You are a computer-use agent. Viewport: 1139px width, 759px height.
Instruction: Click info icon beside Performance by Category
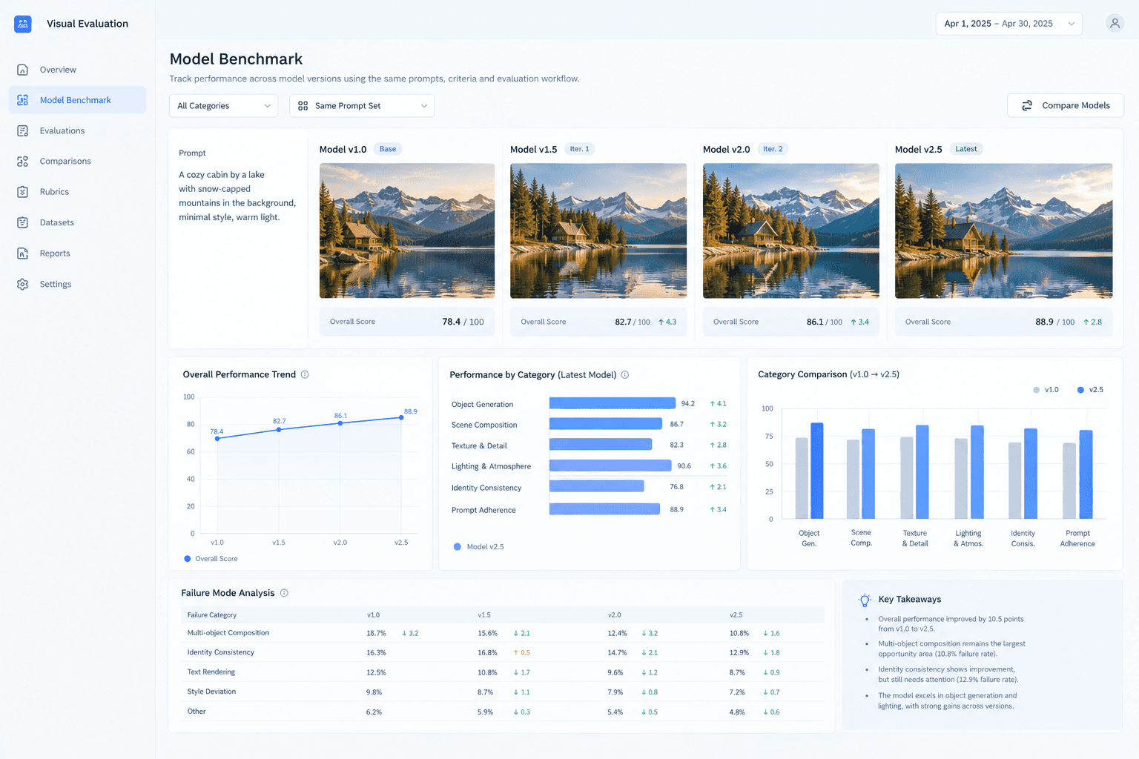625,374
